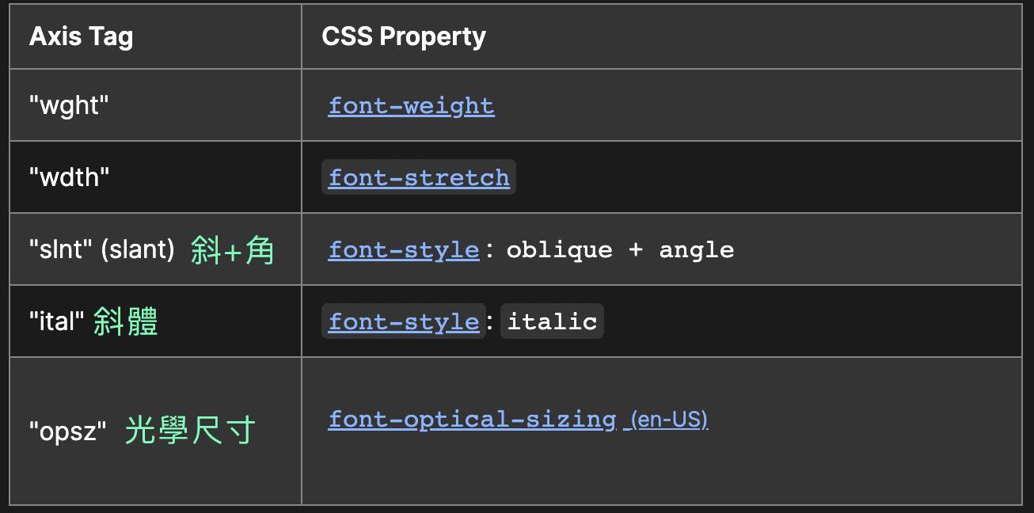The height and width of the screenshot is (513, 1034).
Task: Select the "wdth" axis tag cell
Action: click(x=155, y=177)
